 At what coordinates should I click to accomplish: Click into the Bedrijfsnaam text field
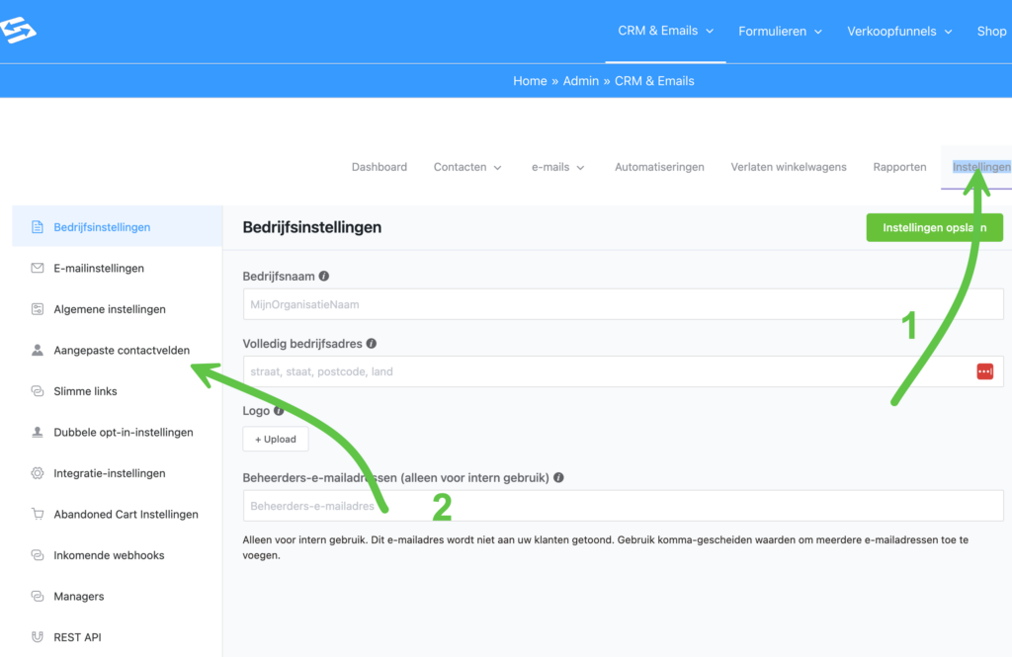623,304
